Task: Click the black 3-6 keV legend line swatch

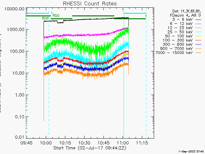Action: (x=198, y=20)
